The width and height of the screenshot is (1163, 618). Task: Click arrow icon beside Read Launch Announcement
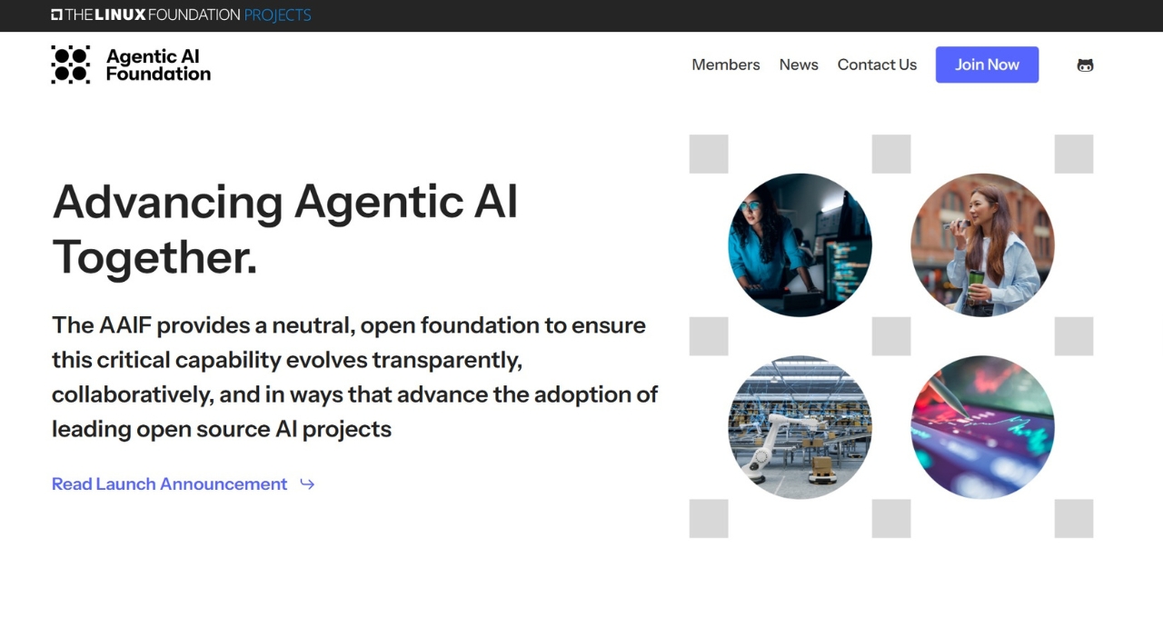click(307, 484)
